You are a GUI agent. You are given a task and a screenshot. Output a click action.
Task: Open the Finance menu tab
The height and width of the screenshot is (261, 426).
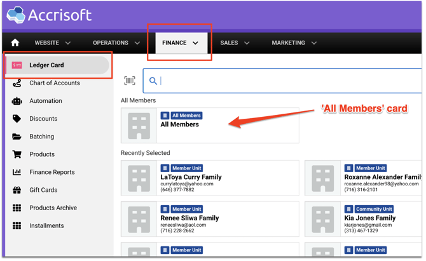[180, 43]
